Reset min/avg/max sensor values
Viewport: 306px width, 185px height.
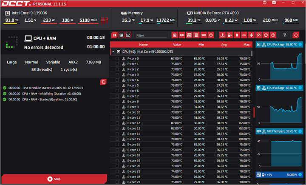296,35
